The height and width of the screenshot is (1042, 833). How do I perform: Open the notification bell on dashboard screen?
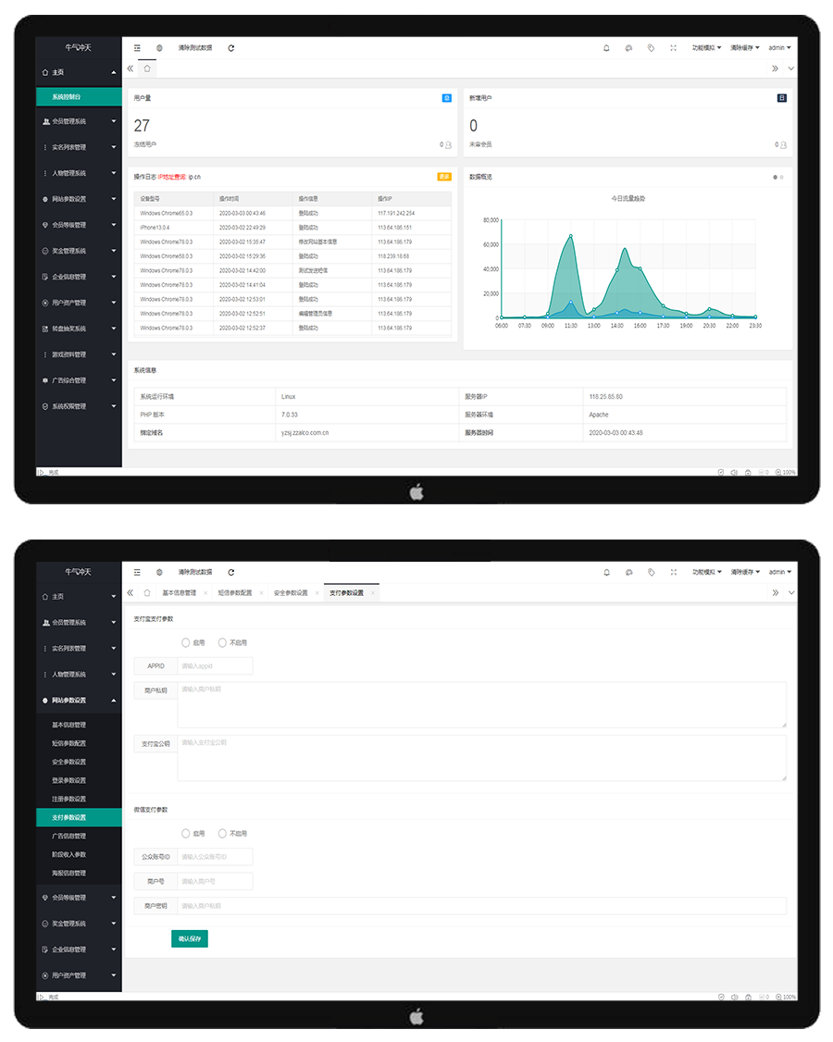[x=606, y=48]
